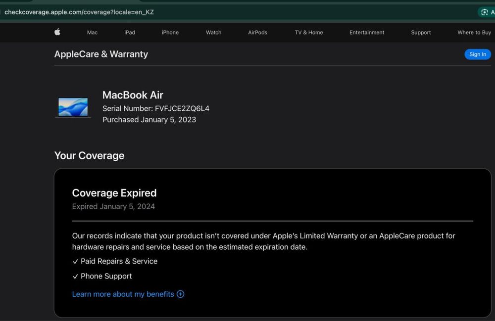Click the MacBook Air product thumbnail
Image resolution: width=495 pixels, height=321 pixels.
tap(73, 107)
